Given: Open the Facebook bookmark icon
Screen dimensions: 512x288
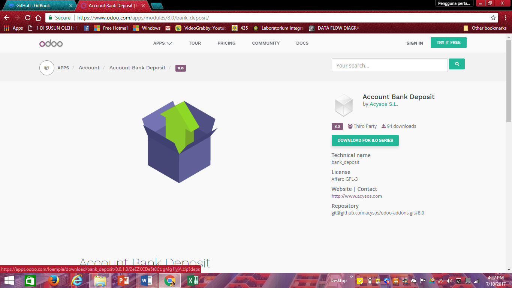Looking at the screenshot, I should tap(87, 28).
